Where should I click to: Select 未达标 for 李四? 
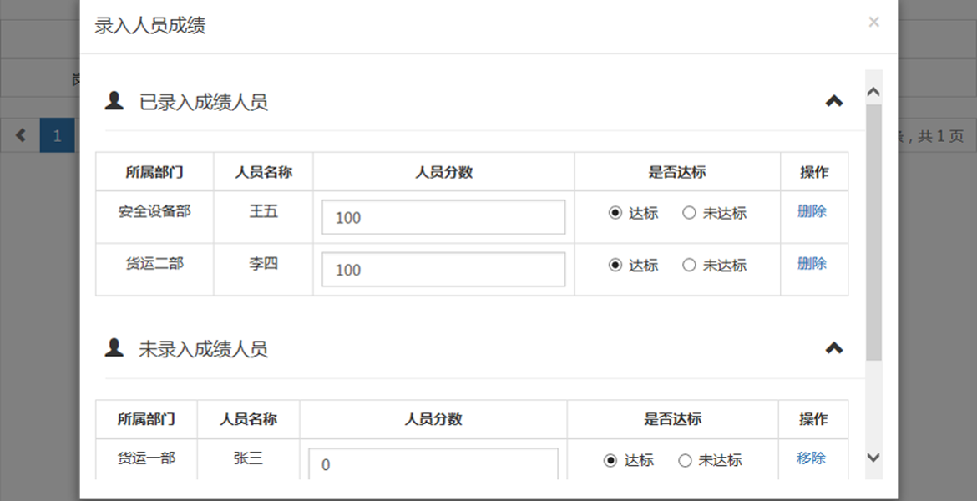point(689,266)
